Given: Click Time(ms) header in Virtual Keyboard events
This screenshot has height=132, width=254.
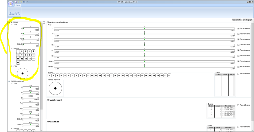Looking at the screenshot, I should click(x=228, y=106).
